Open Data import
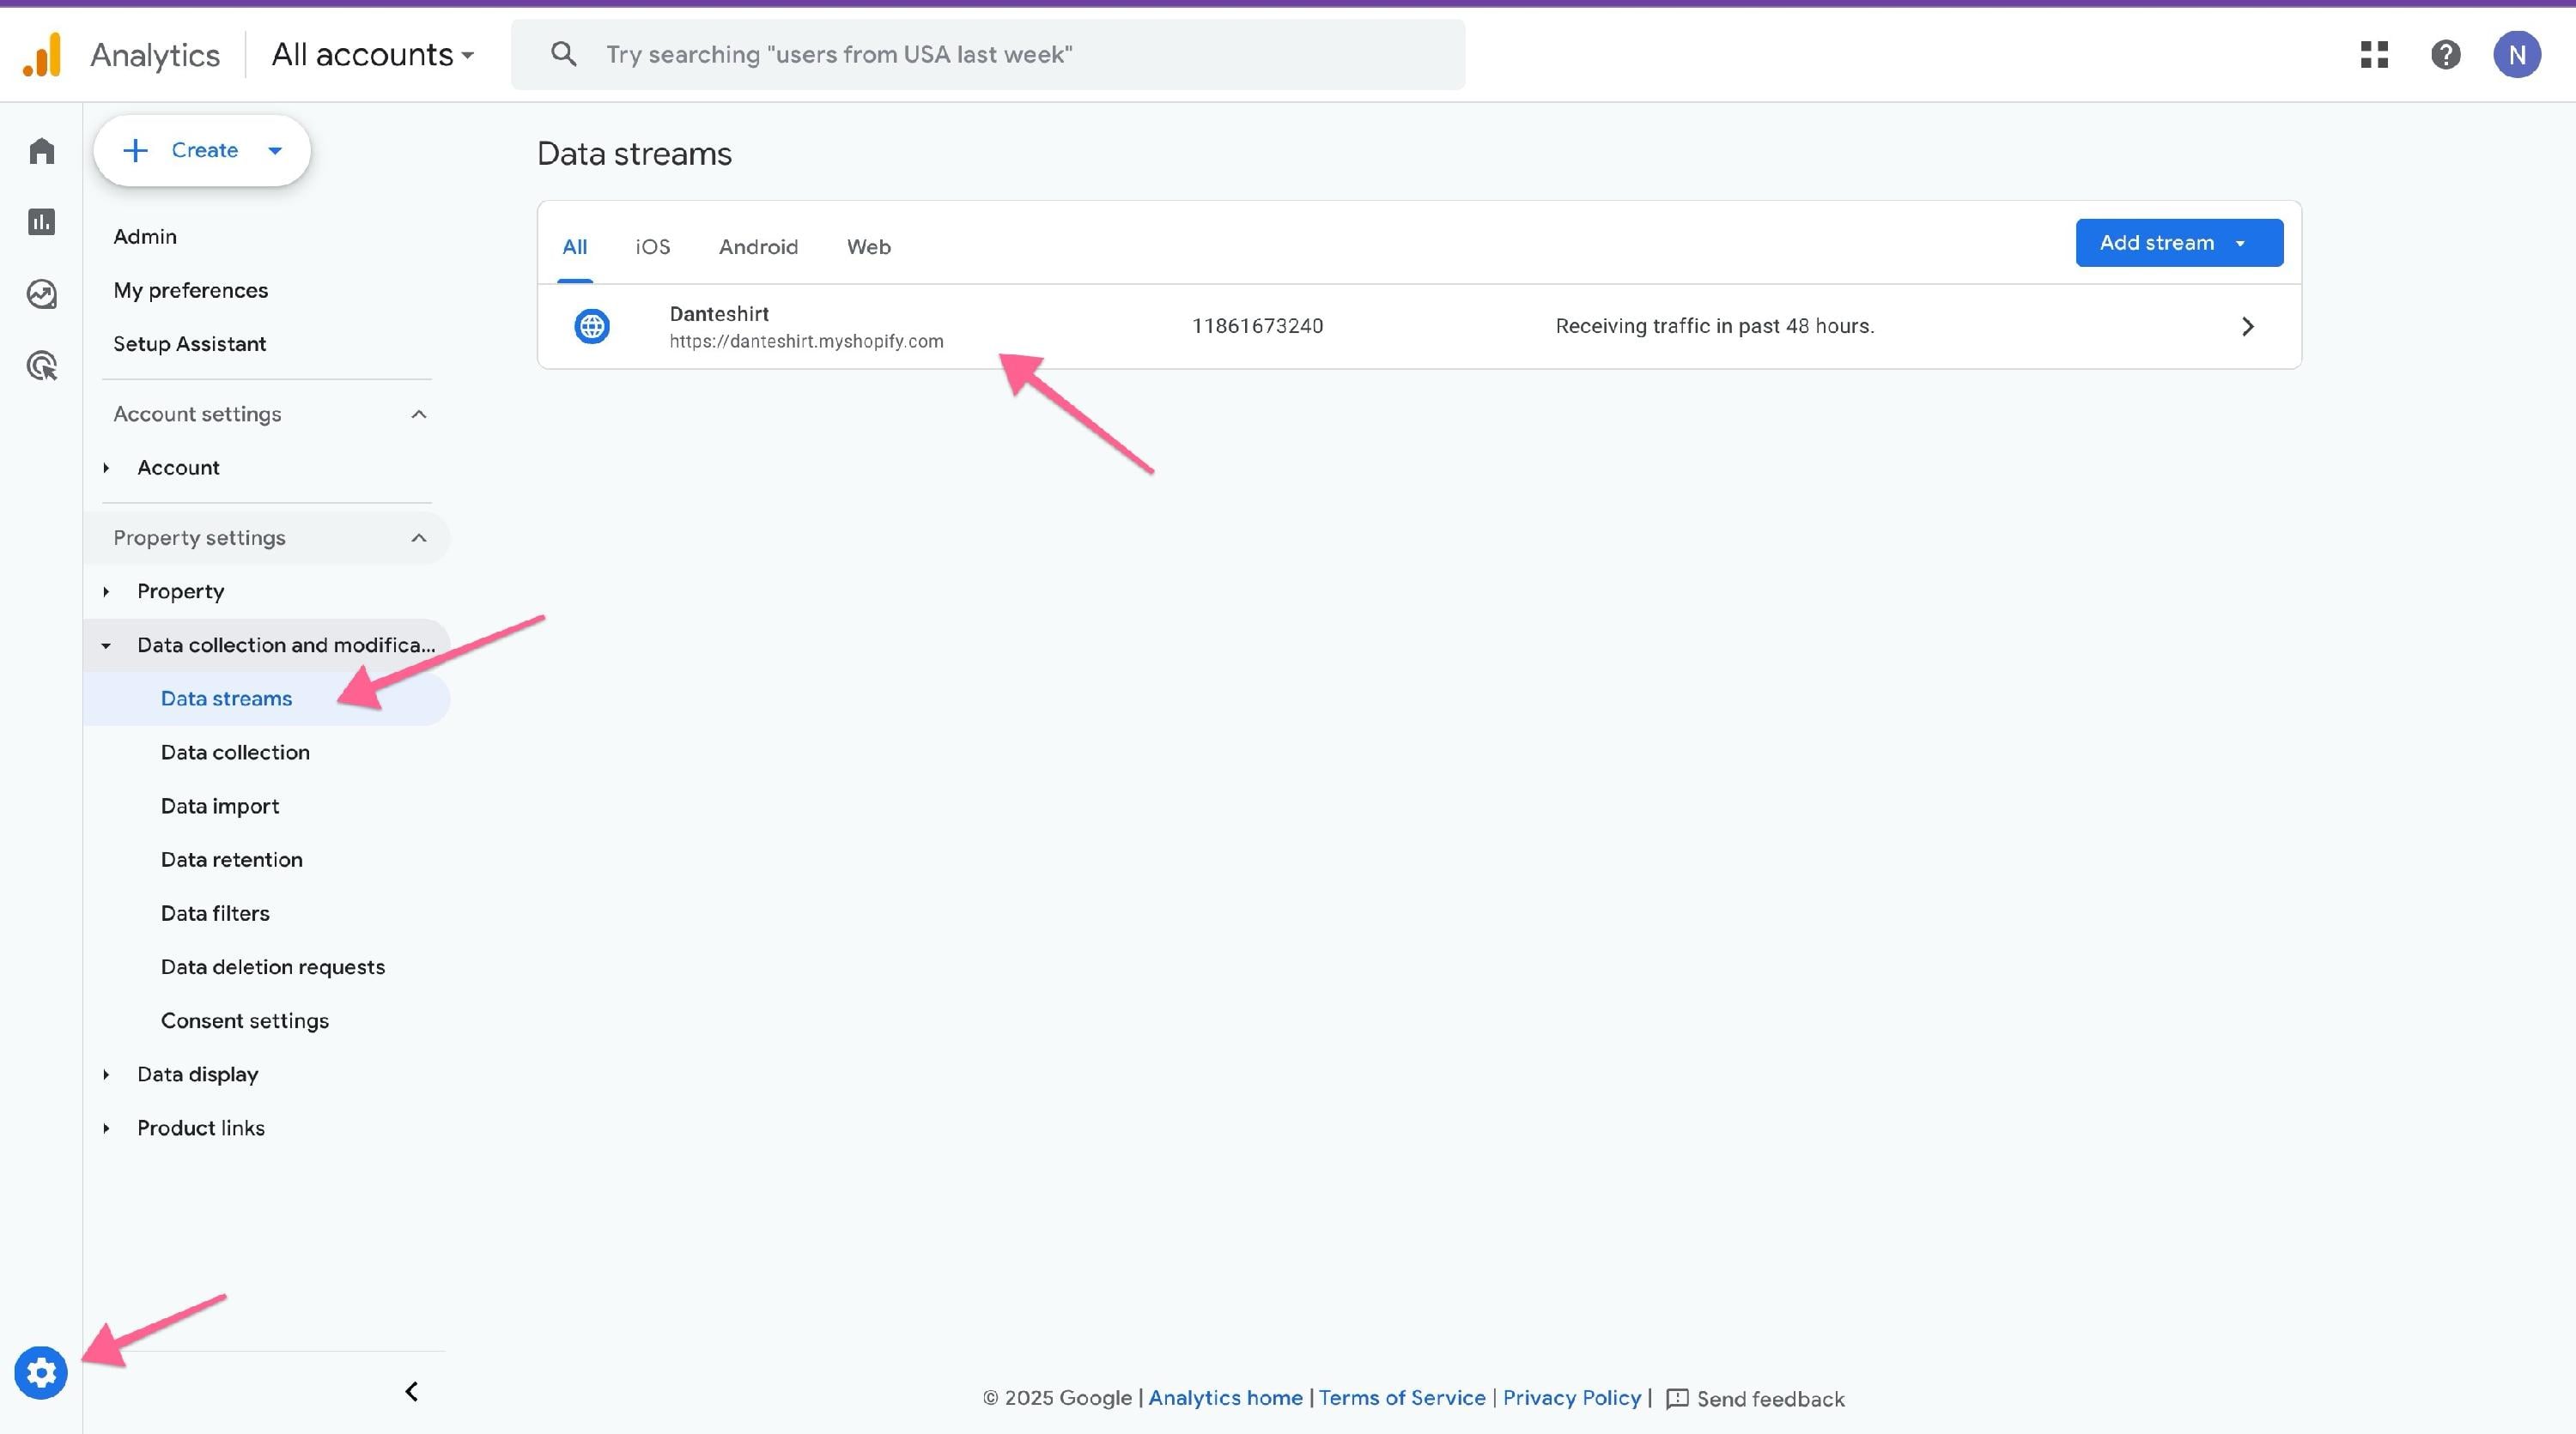Screen dimensions: 2576x1434 [220, 807]
